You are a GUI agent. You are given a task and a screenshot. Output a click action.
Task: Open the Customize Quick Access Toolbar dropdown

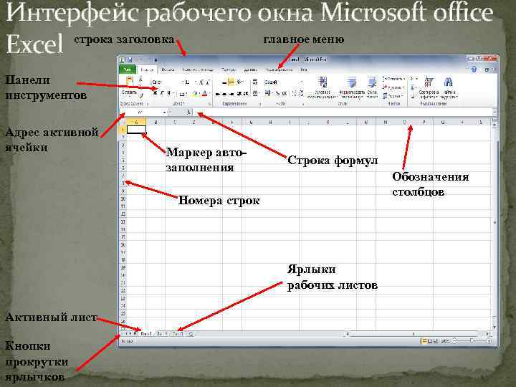coord(156,60)
